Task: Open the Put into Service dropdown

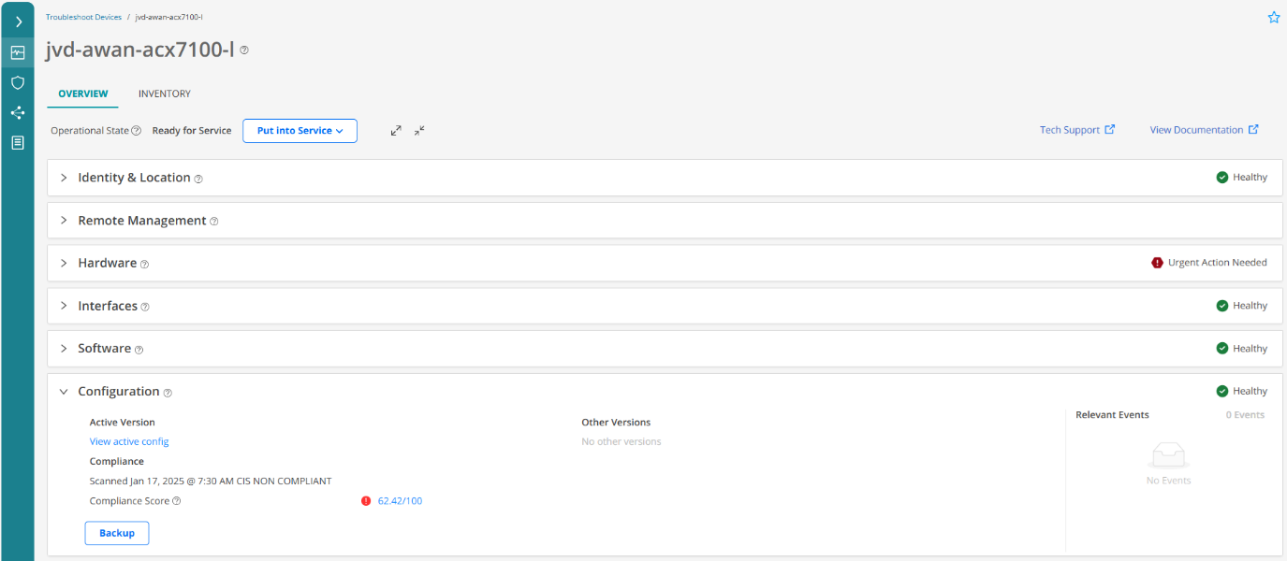Action: (x=300, y=131)
